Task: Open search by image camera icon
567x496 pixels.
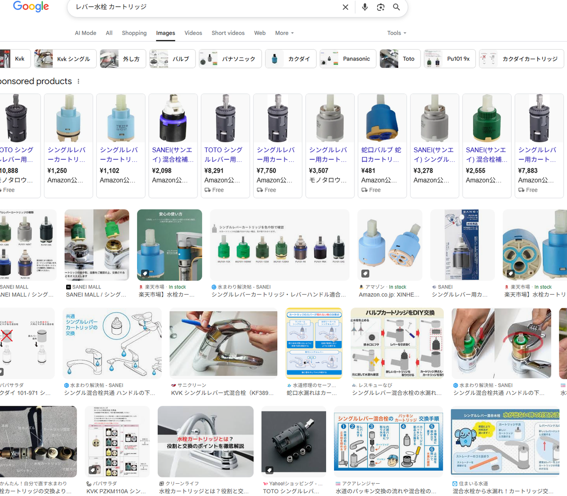Action: pyautogui.click(x=381, y=7)
